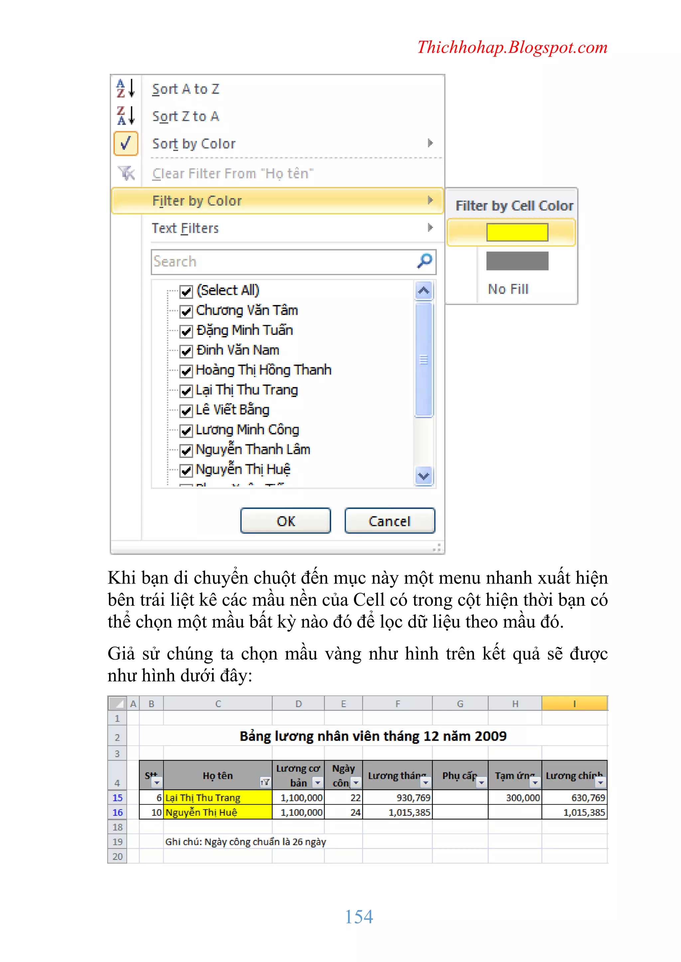Screen dimensions: 681x962
Task: Click the Clear Filter funnel icon
Action: 126,173
